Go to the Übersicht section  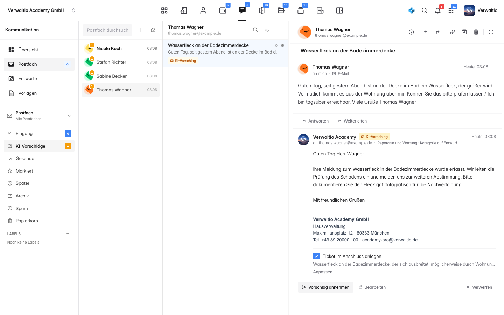tap(39, 50)
